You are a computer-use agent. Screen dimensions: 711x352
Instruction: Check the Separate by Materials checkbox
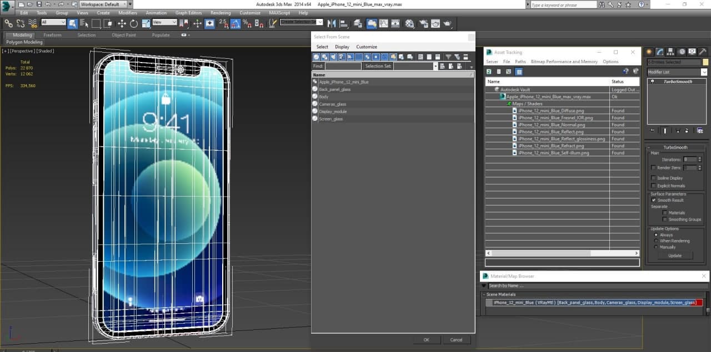665,212
